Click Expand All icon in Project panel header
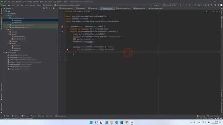The image size is (223, 125). [47, 8]
